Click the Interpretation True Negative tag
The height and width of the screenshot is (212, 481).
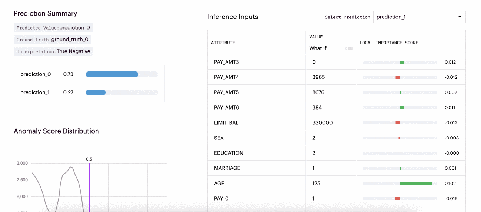click(53, 51)
